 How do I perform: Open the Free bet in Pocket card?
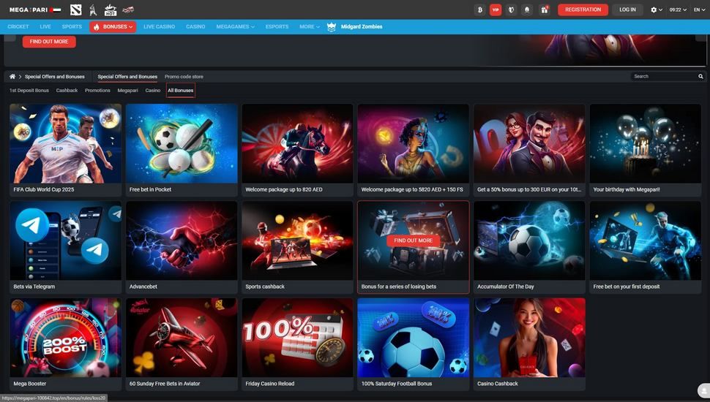pyautogui.click(x=182, y=150)
